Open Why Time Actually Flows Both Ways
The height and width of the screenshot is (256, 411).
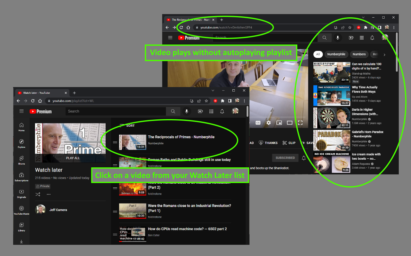365,89
